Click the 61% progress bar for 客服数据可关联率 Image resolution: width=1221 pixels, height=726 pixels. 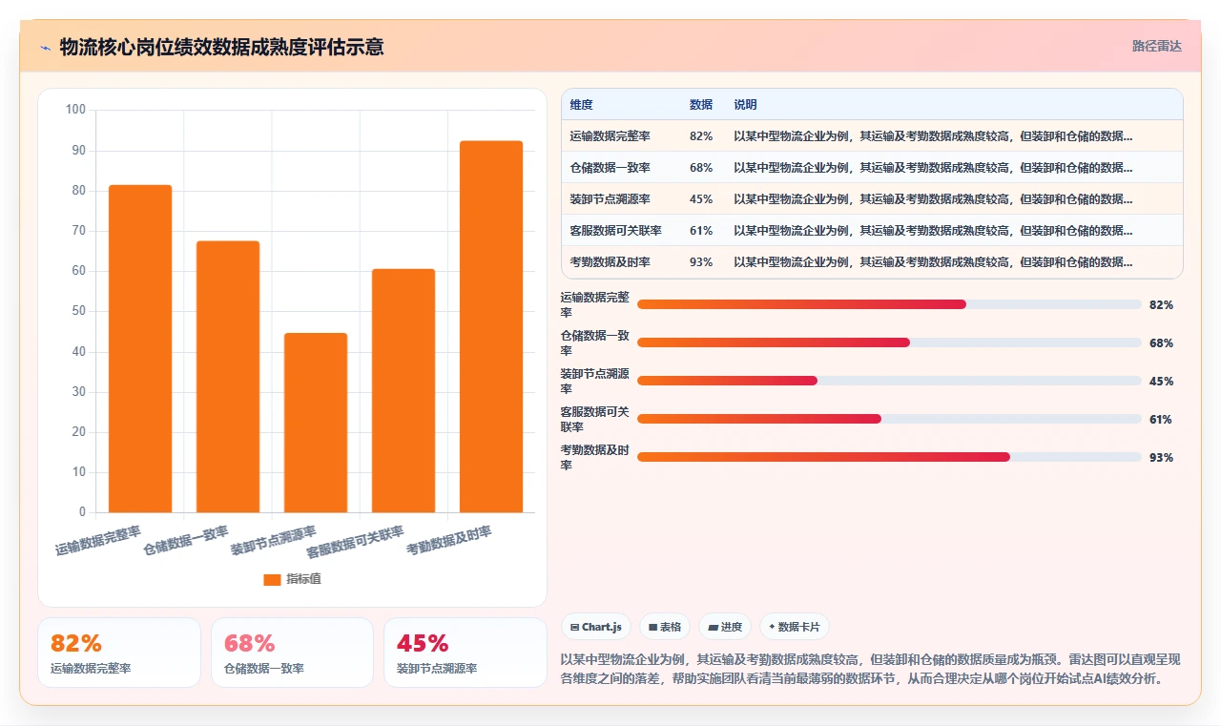pos(889,419)
